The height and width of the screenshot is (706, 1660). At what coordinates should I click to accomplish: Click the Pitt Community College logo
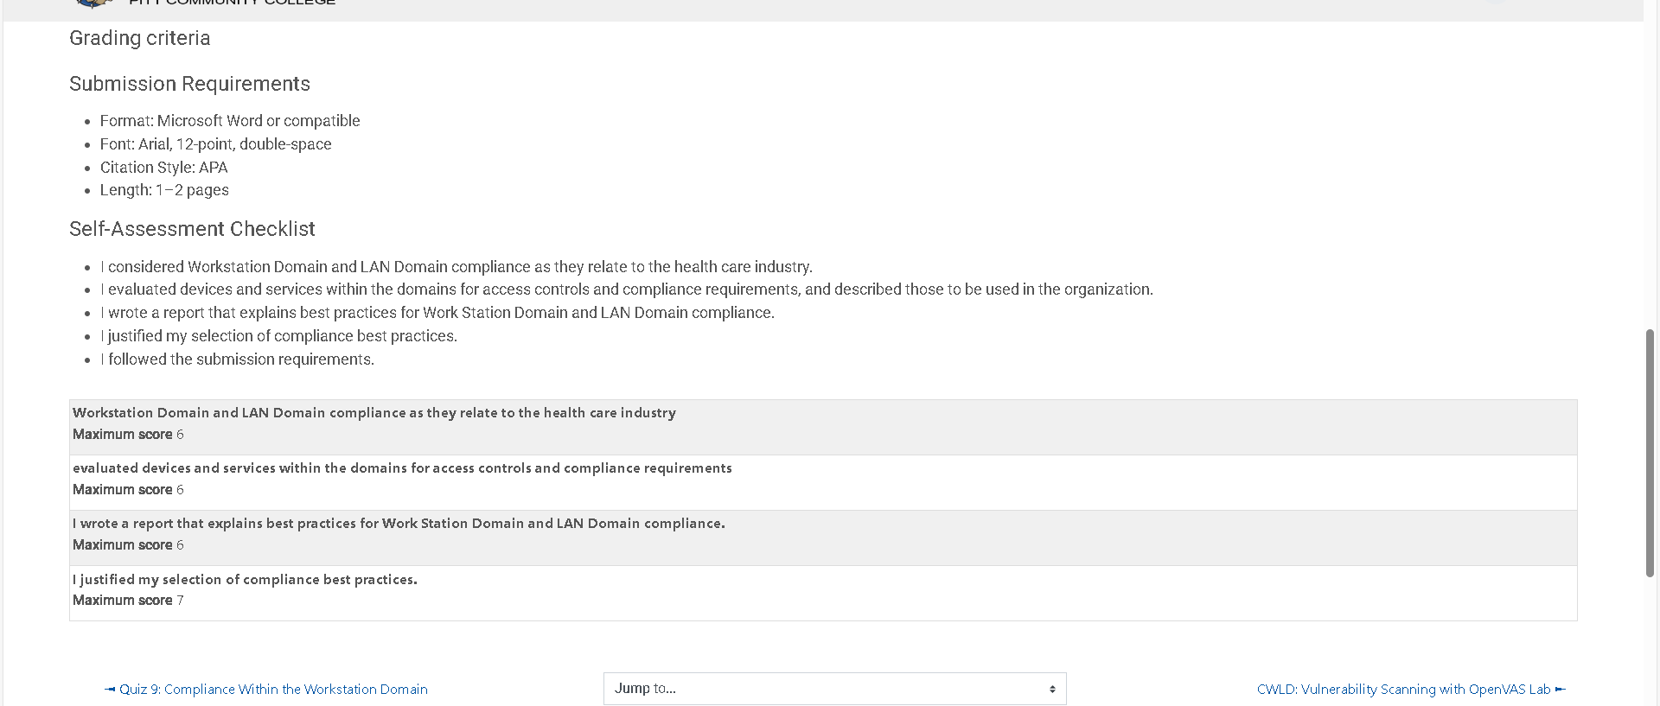(93, 3)
